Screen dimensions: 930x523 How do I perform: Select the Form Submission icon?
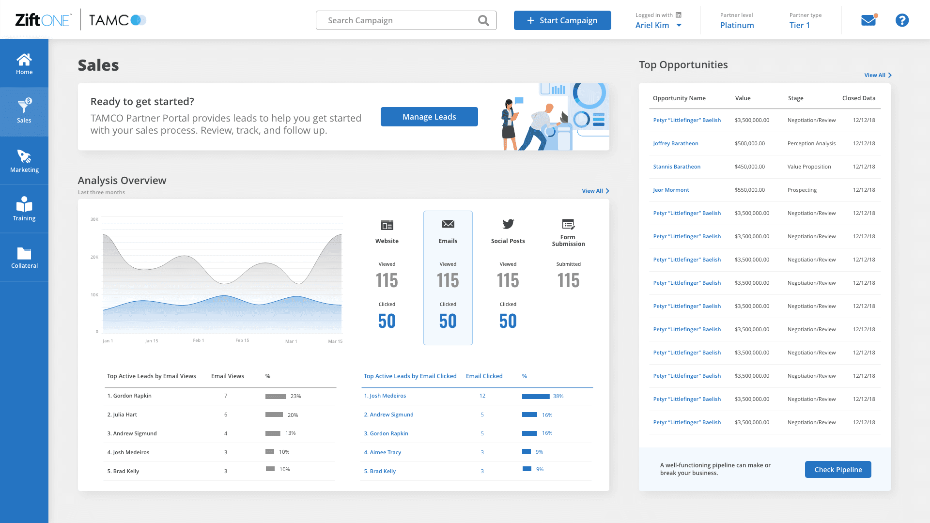pos(568,224)
